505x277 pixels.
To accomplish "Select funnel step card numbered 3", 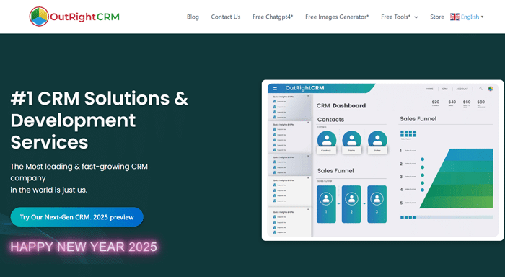I will tap(377, 204).
